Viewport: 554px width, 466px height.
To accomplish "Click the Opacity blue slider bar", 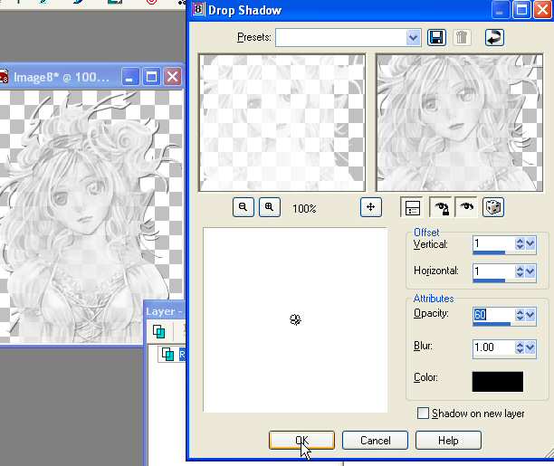I will 492,324.
